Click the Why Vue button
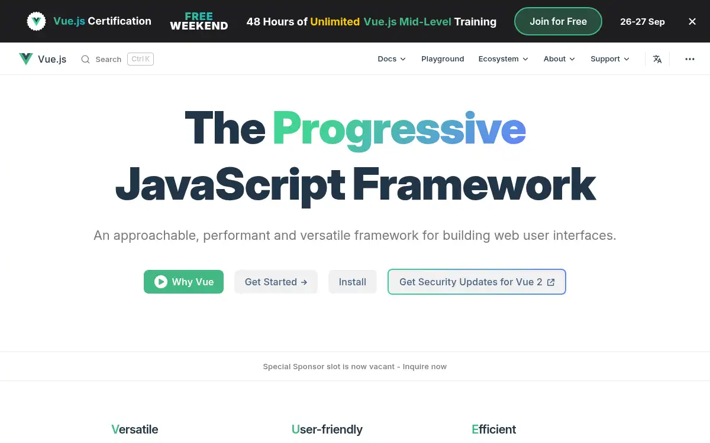Image resolution: width=710 pixels, height=443 pixels. click(183, 282)
